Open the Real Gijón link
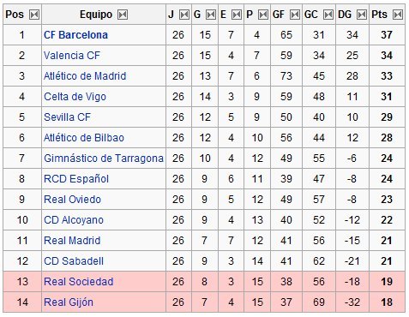This screenshot has height=317, width=409. pos(69,302)
